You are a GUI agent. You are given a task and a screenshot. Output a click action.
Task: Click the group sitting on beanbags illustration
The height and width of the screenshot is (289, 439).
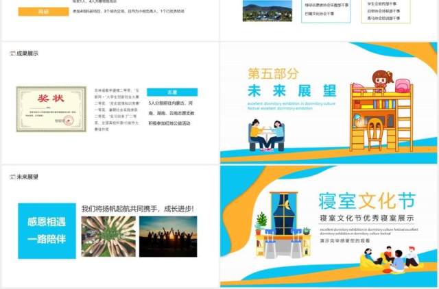[391, 260]
